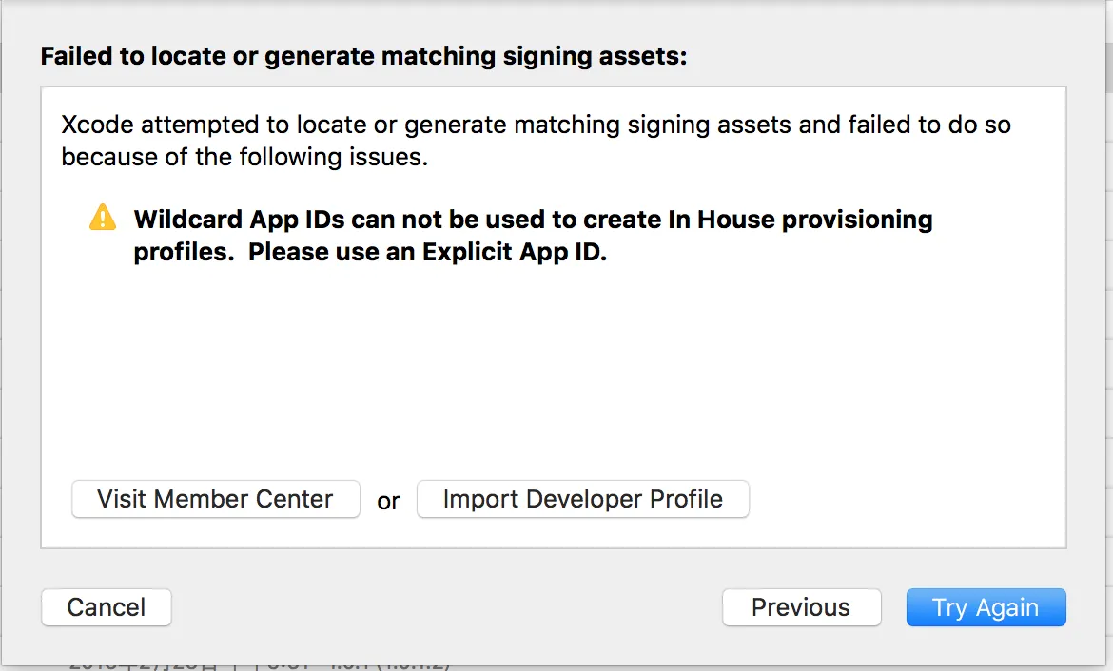Cancel the signing assets dialog

coord(107,607)
